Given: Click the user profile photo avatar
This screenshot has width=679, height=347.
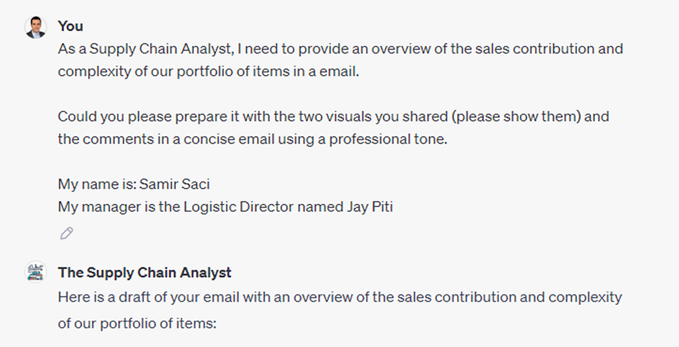Looking at the screenshot, I should point(36,27).
